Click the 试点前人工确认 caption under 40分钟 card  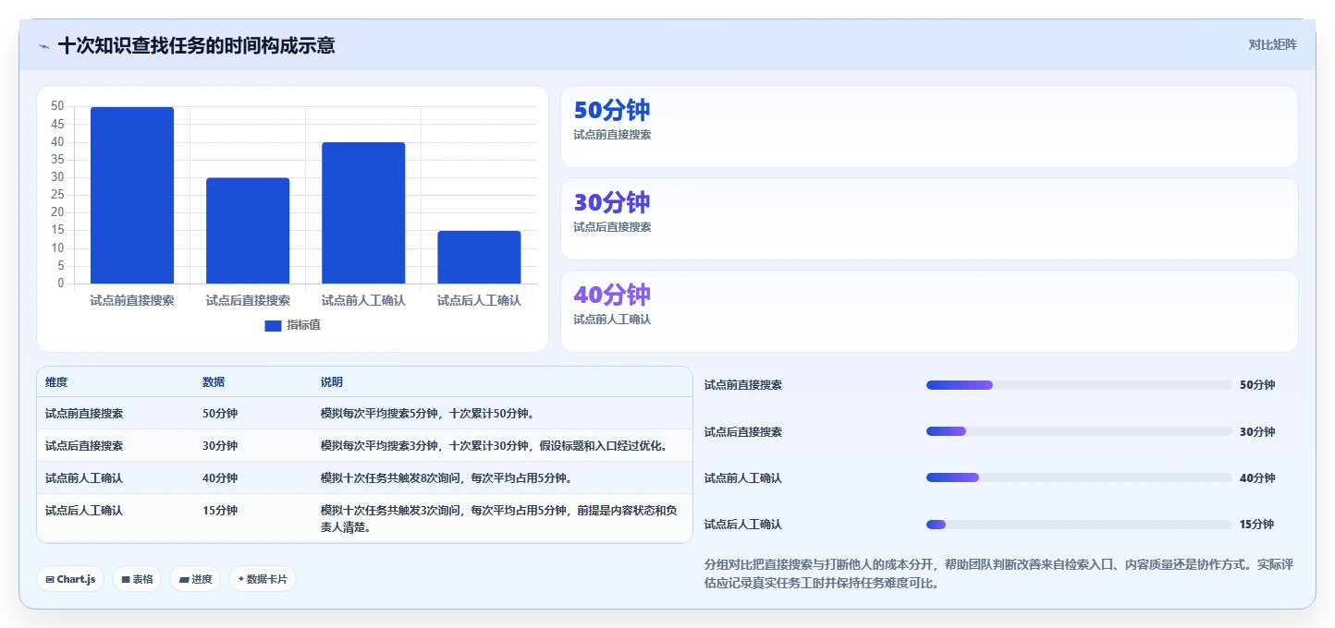(x=612, y=320)
